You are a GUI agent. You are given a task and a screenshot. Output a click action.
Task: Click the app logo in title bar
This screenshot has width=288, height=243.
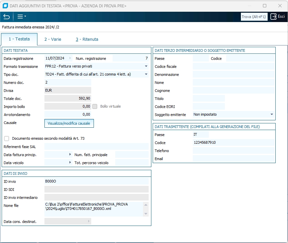pos(5,6)
